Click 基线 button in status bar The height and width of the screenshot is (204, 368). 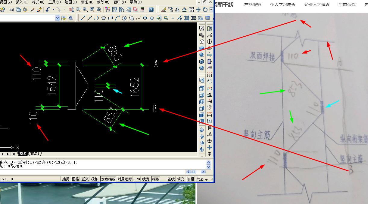(x=171, y=179)
